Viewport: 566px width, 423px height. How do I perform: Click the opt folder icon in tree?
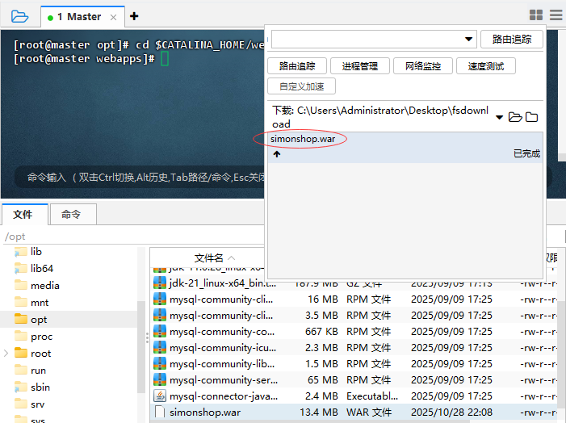[x=21, y=319]
